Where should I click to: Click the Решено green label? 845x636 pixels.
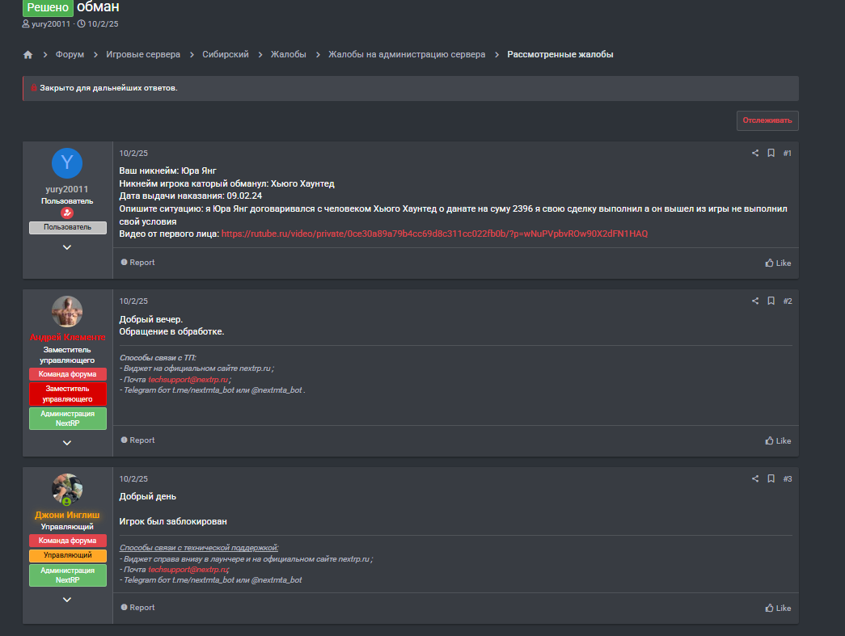[x=48, y=7]
